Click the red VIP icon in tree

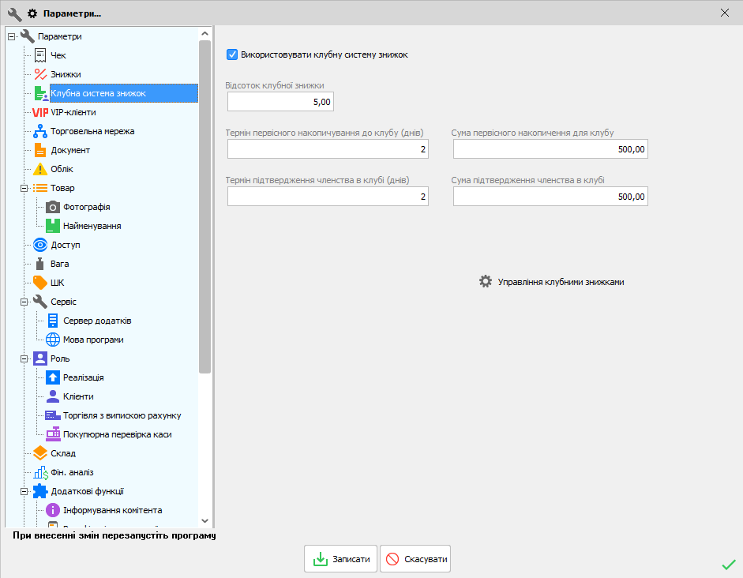click(x=40, y=112)
